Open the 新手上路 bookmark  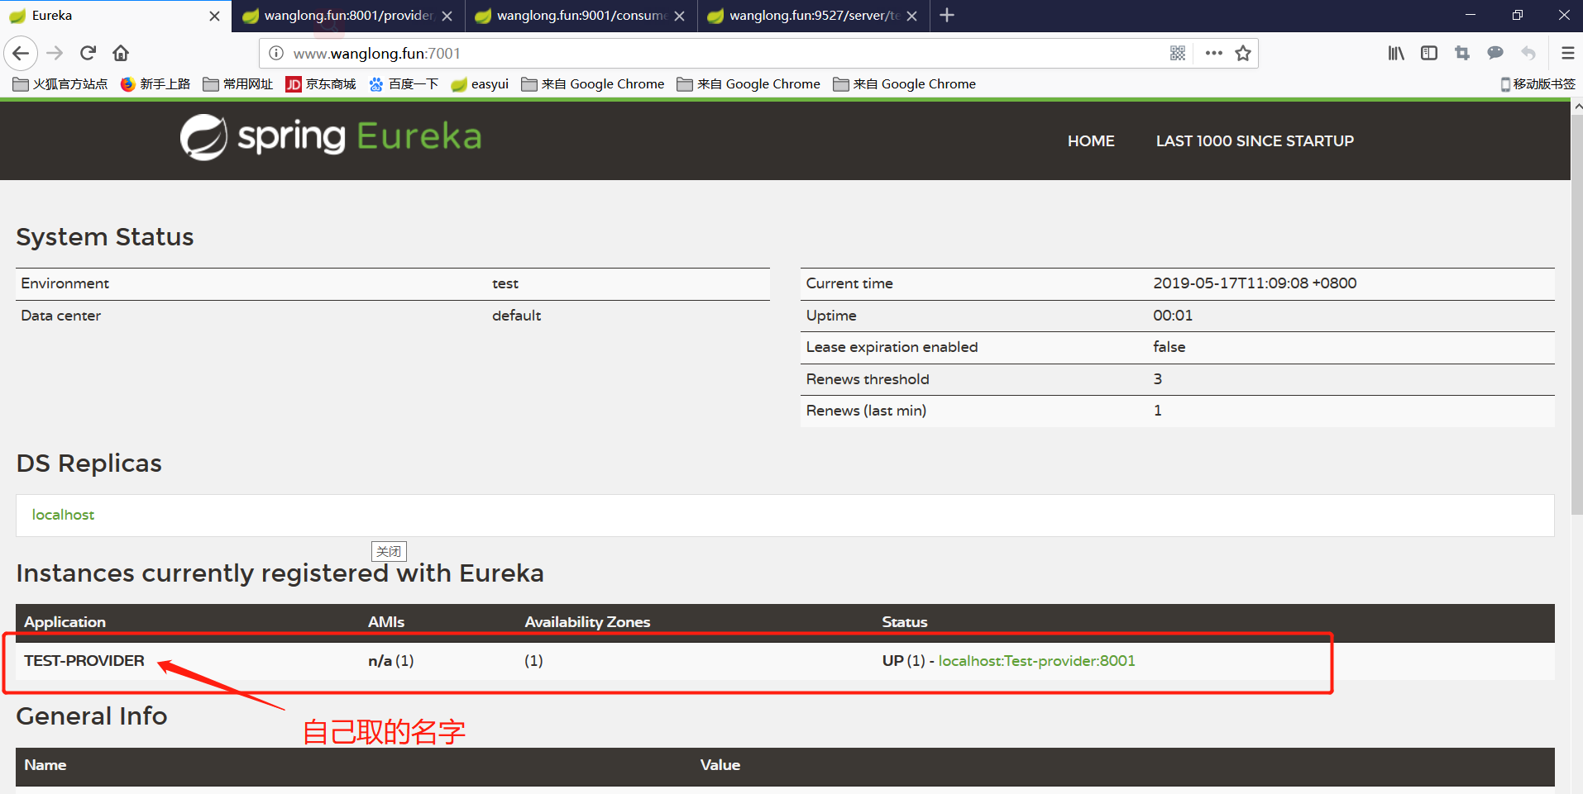click(x=155, y=84)
